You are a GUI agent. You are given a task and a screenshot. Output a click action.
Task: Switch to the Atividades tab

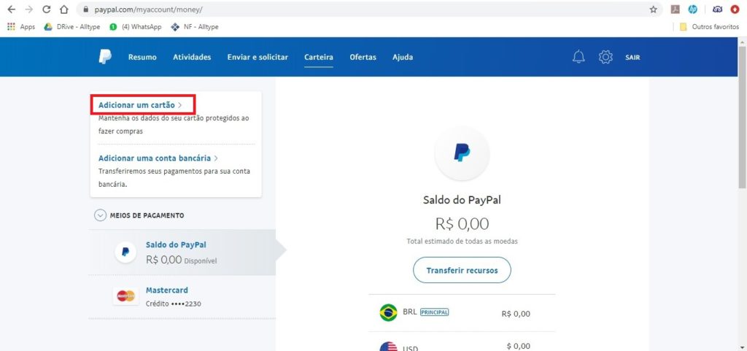click(192, 57)
